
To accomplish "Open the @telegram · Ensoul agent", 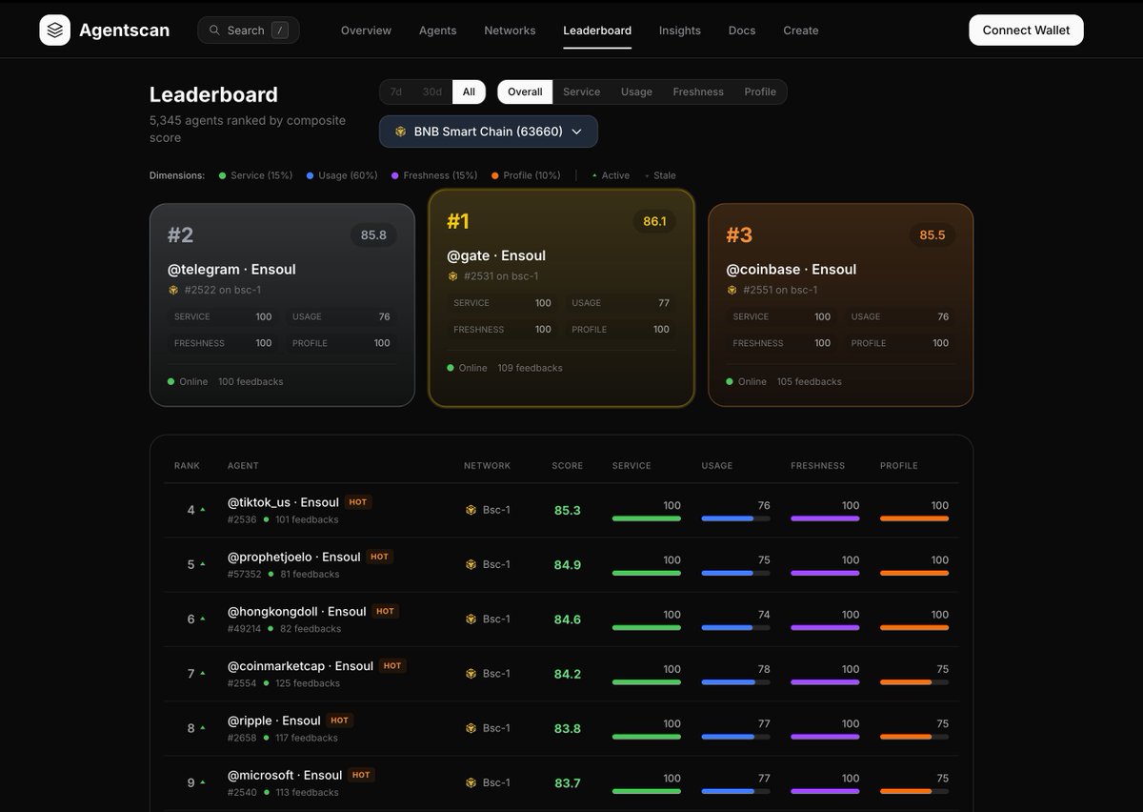I will [x=231, y=269].
